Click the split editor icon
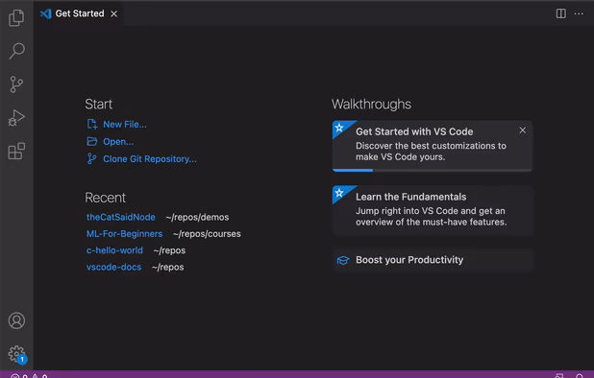Image resolution: width=594 pixels, height=378 pixels. click(561, 13)
